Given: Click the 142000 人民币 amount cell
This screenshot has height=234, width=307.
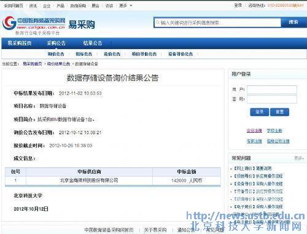Looking at the screenshot, I should click(187, 181).
